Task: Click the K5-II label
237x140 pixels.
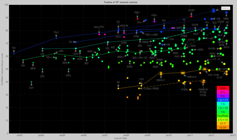Action: coord(220,35)
